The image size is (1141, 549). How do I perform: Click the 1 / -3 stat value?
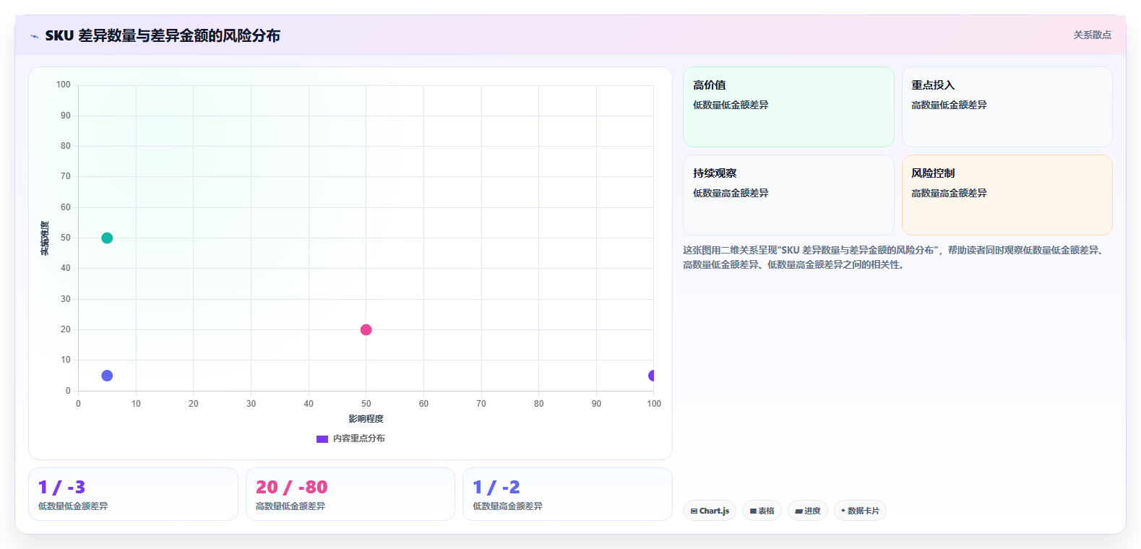[x=61, y=488]
